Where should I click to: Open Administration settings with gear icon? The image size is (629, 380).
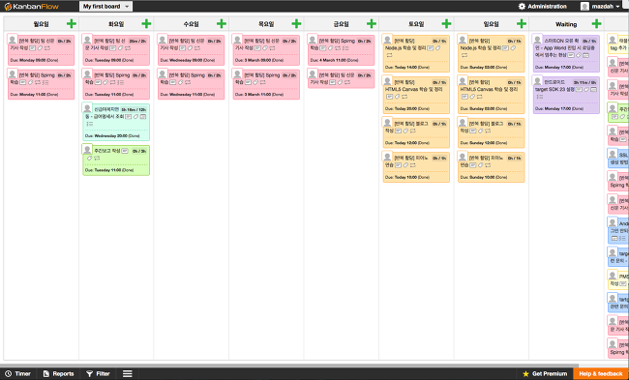[x=542, y=6]
